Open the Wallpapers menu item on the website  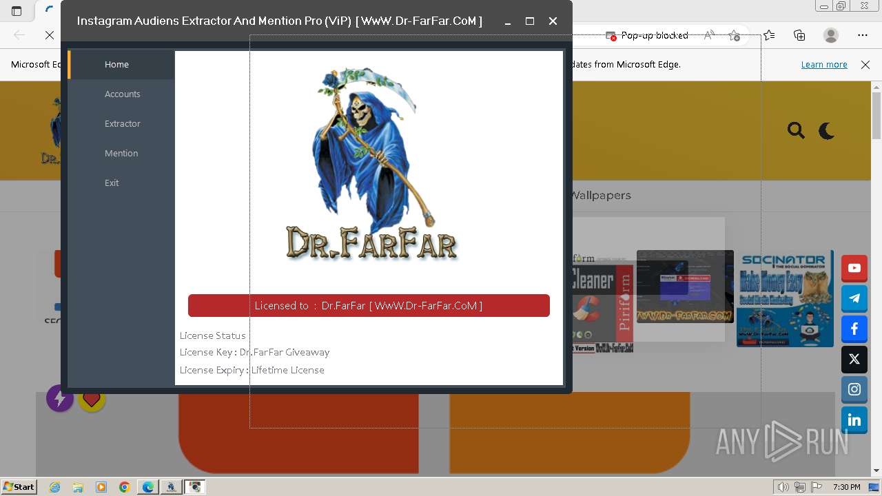pyautogui.click(x=601, y=195)
